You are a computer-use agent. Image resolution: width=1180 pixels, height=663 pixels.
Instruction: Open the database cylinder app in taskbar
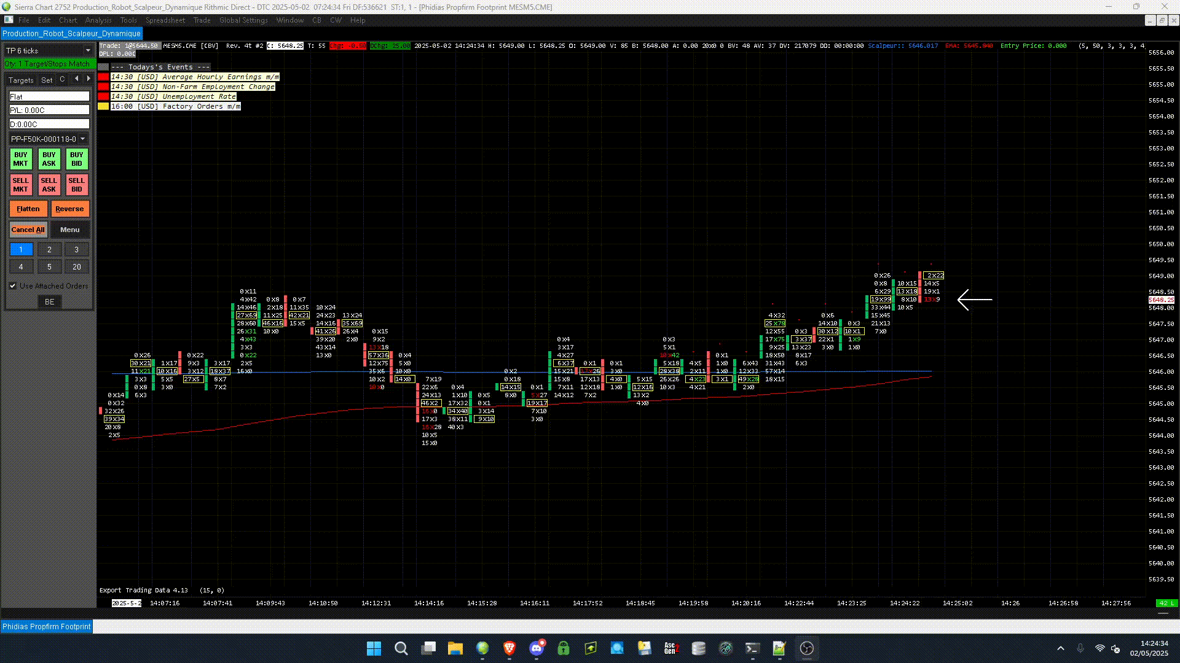pyautogui.click(x=698, y=648)
